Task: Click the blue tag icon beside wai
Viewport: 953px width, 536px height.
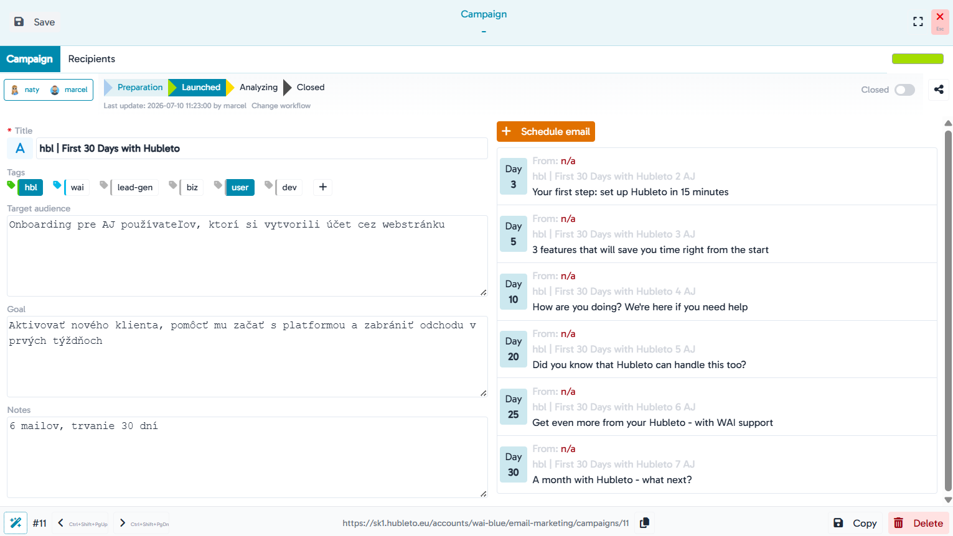Action: [x=57, y=185]
